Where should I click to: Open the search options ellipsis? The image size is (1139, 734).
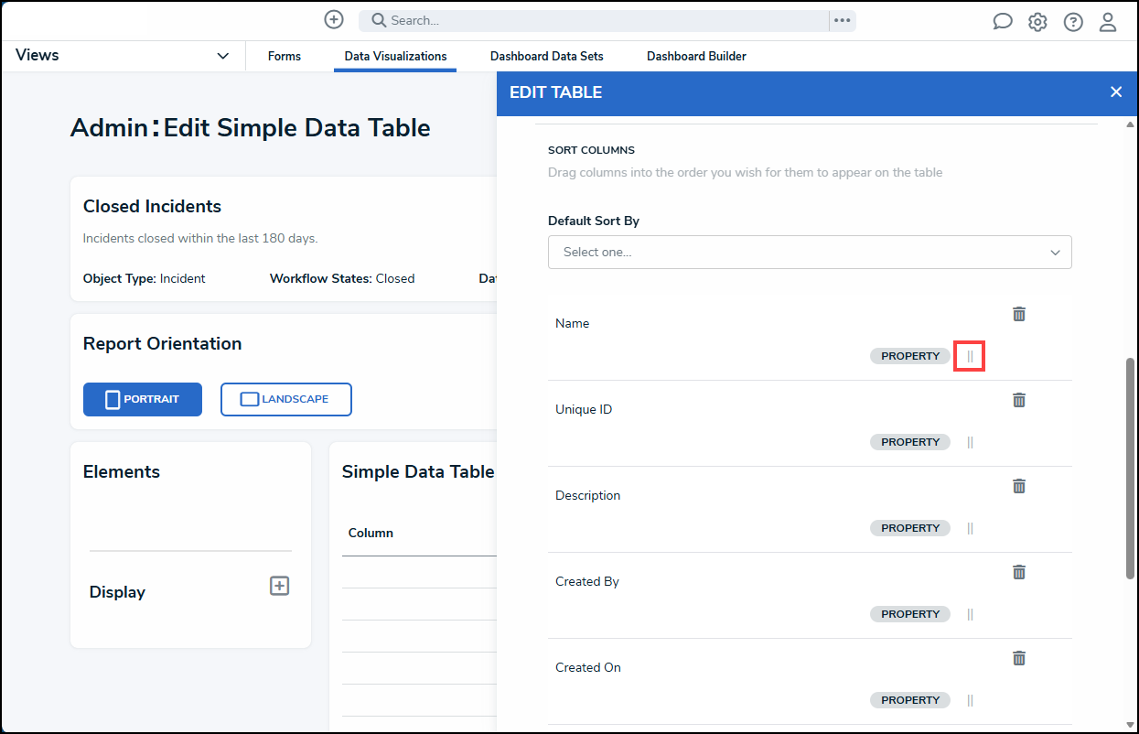[843, 20]
